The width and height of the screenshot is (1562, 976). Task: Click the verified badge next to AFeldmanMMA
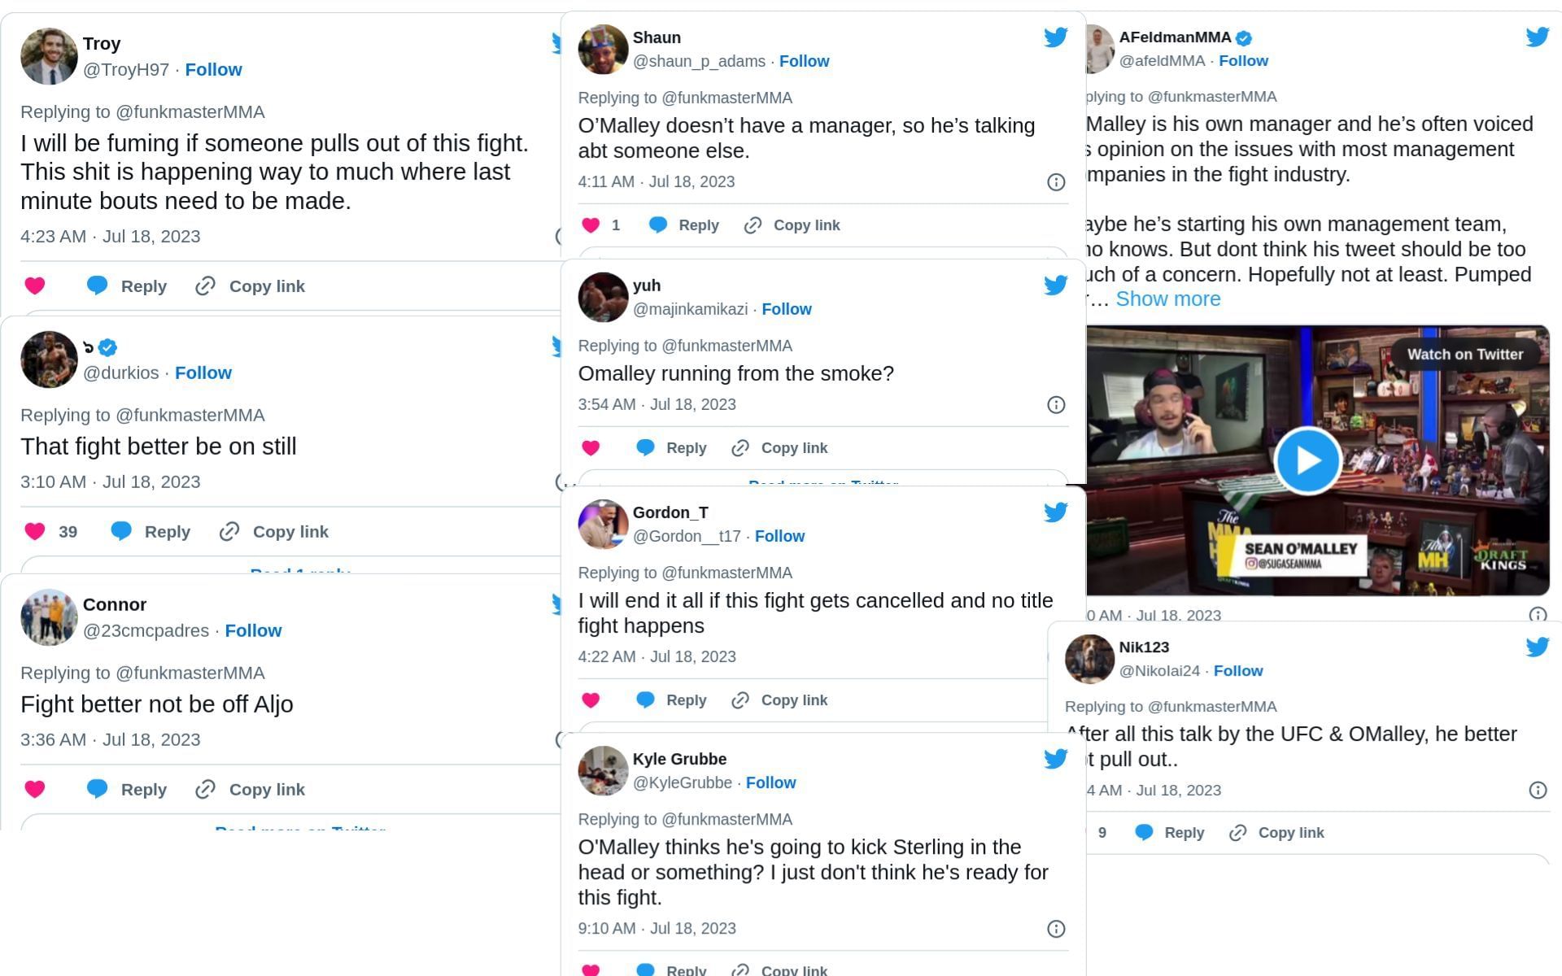[x=1244, y=37]
